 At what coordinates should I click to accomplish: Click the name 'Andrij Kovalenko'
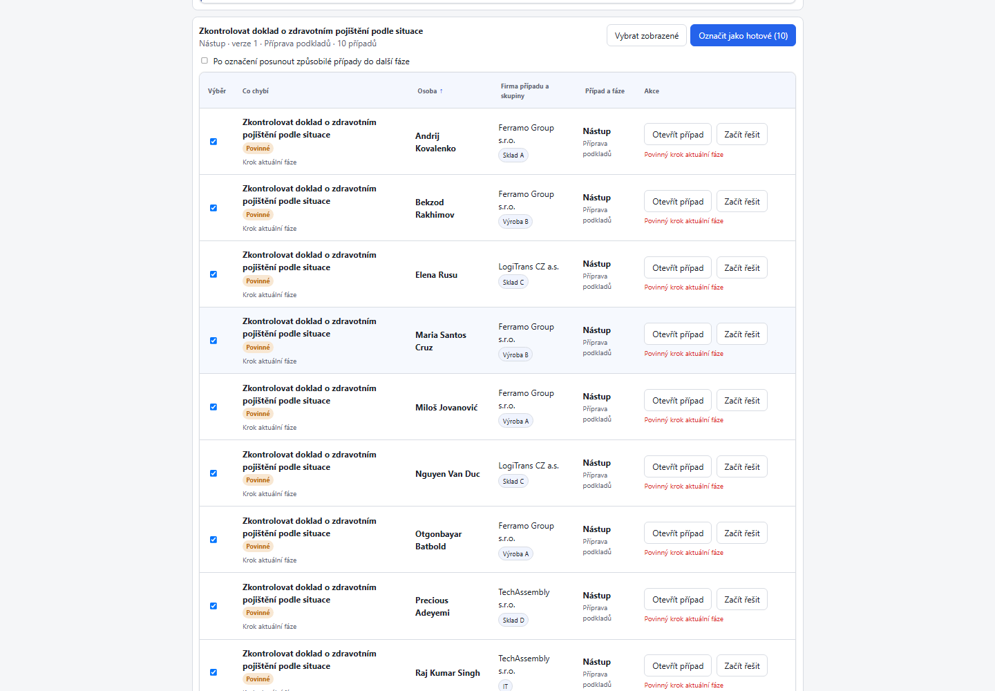tap(435, 142)
